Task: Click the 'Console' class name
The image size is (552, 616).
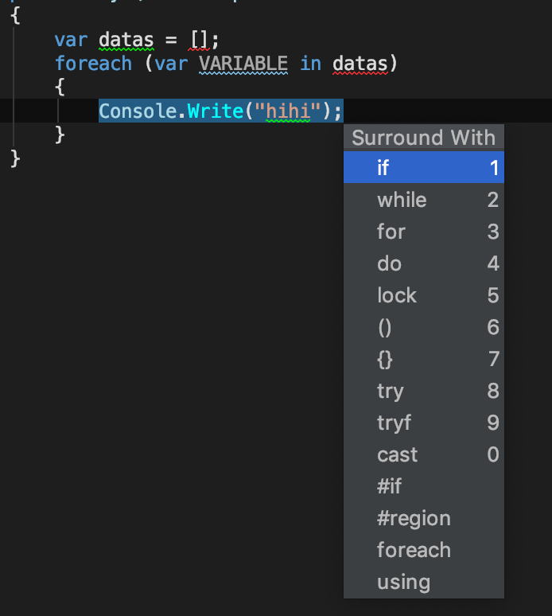Action: tap(137, 111)
